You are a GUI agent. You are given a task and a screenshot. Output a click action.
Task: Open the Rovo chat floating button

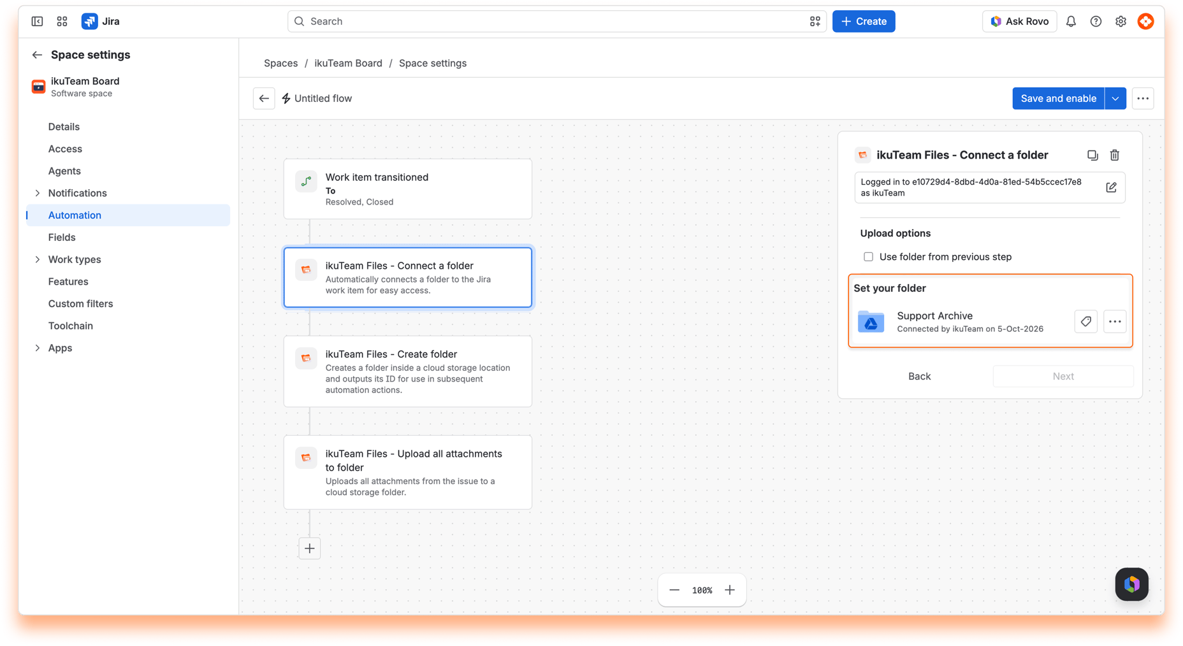(1131, 584)
